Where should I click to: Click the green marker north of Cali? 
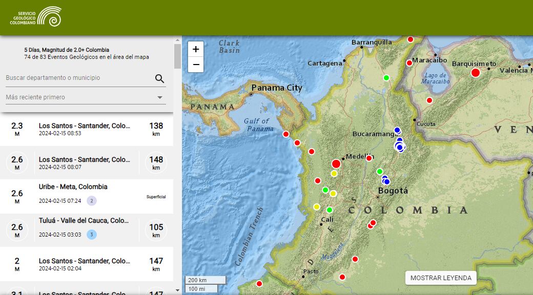point(330,210)
